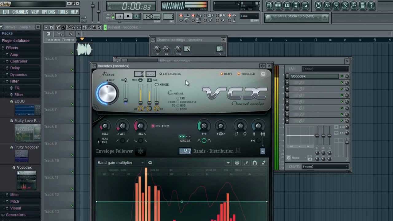Click the mouth-shaped icon beside Band gain multiplier
The image size is (393, 221).
150,163
